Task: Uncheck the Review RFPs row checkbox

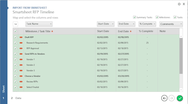Action: [x=16, y=82]
